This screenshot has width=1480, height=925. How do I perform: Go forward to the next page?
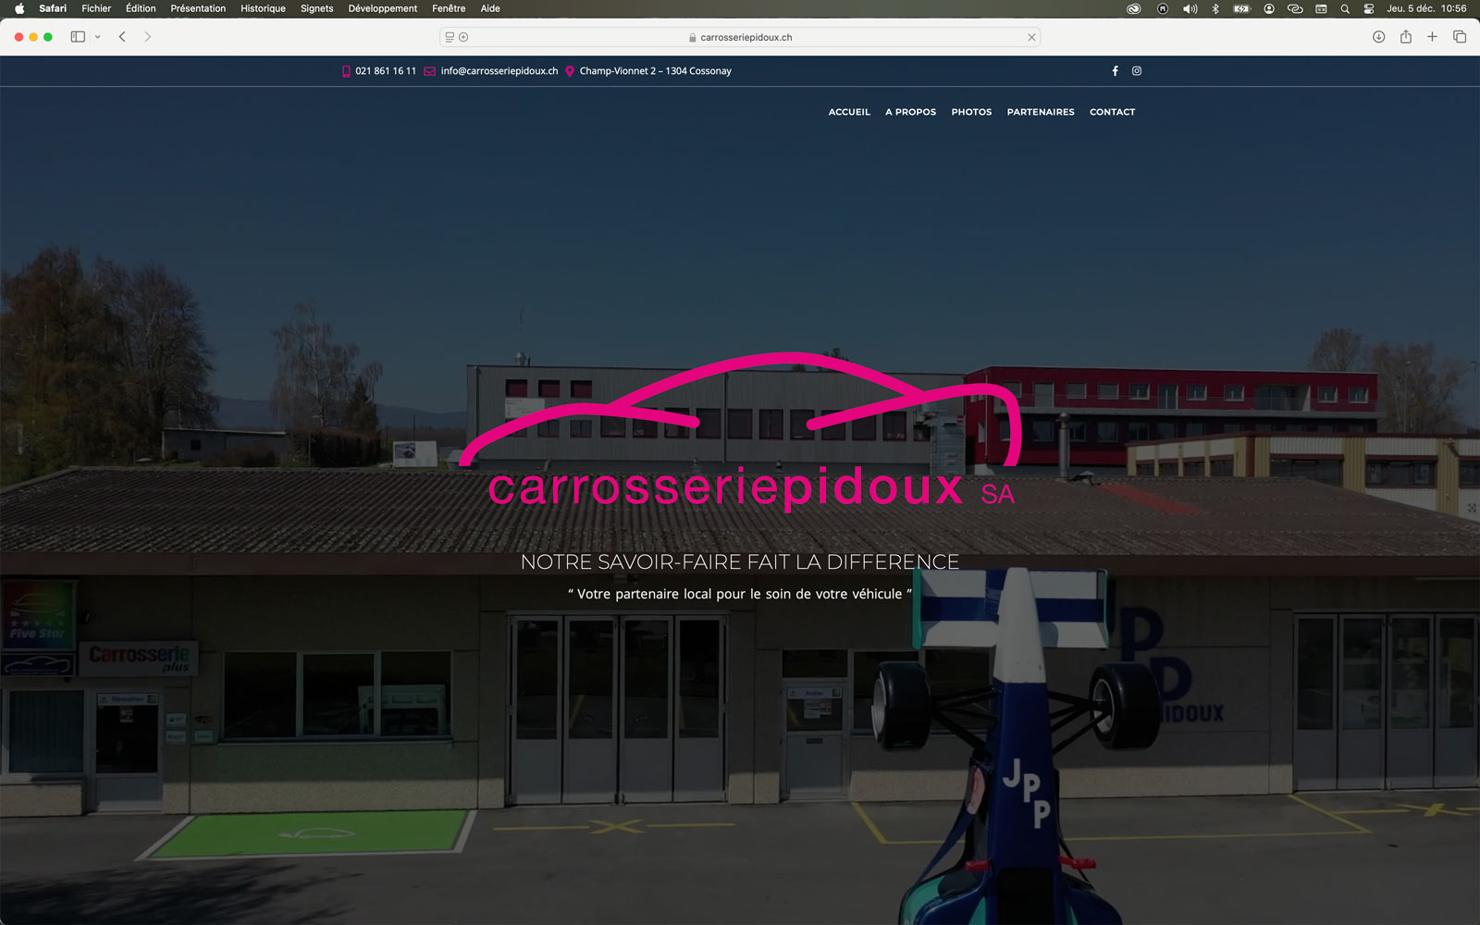[x=147, y=37]
